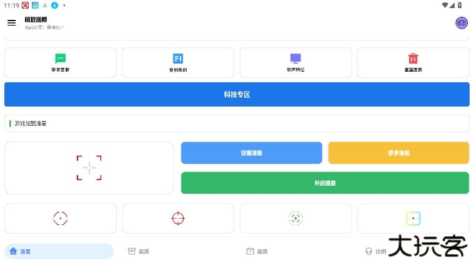
Task: Open the 科技专区 blue banner
Action: (237, 95)
